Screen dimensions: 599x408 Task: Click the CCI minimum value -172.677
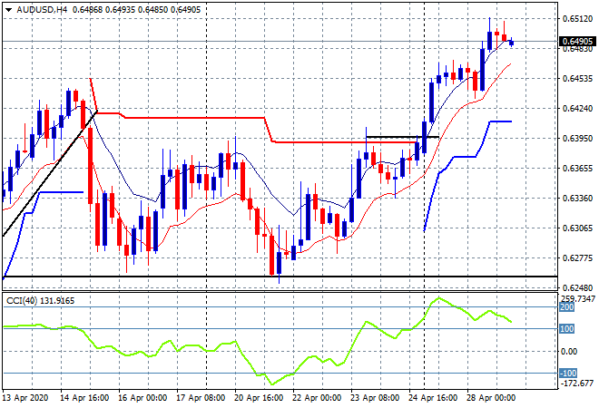(x=577, y=384)
